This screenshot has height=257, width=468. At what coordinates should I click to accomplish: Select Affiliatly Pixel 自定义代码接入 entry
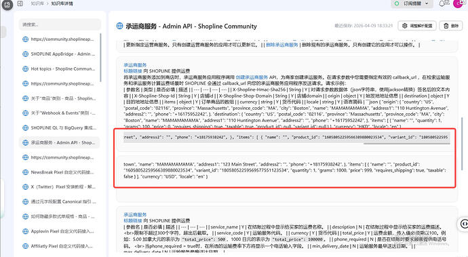point(60,246)
